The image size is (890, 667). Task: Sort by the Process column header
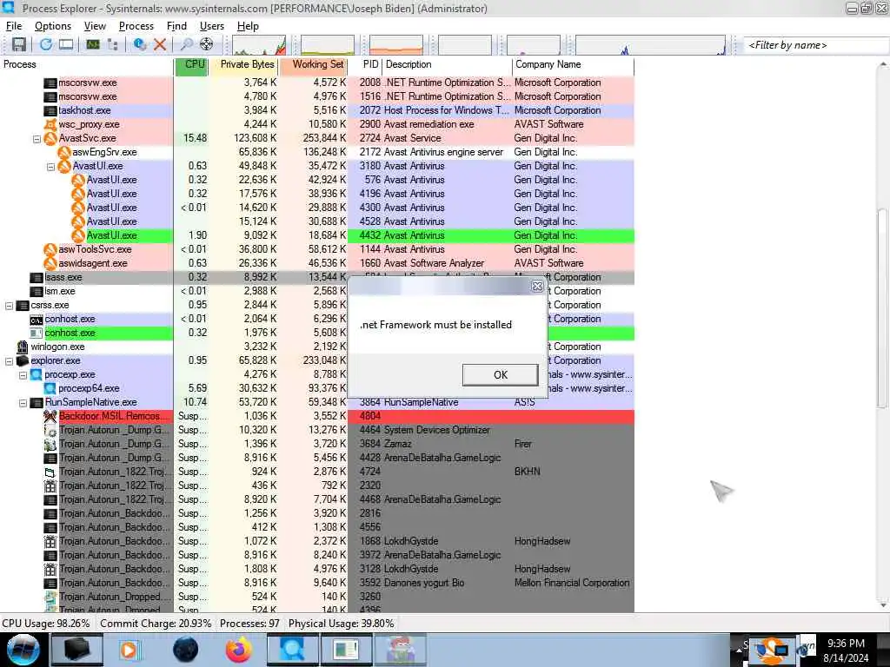pyautogui.click(x=86, y=64)
